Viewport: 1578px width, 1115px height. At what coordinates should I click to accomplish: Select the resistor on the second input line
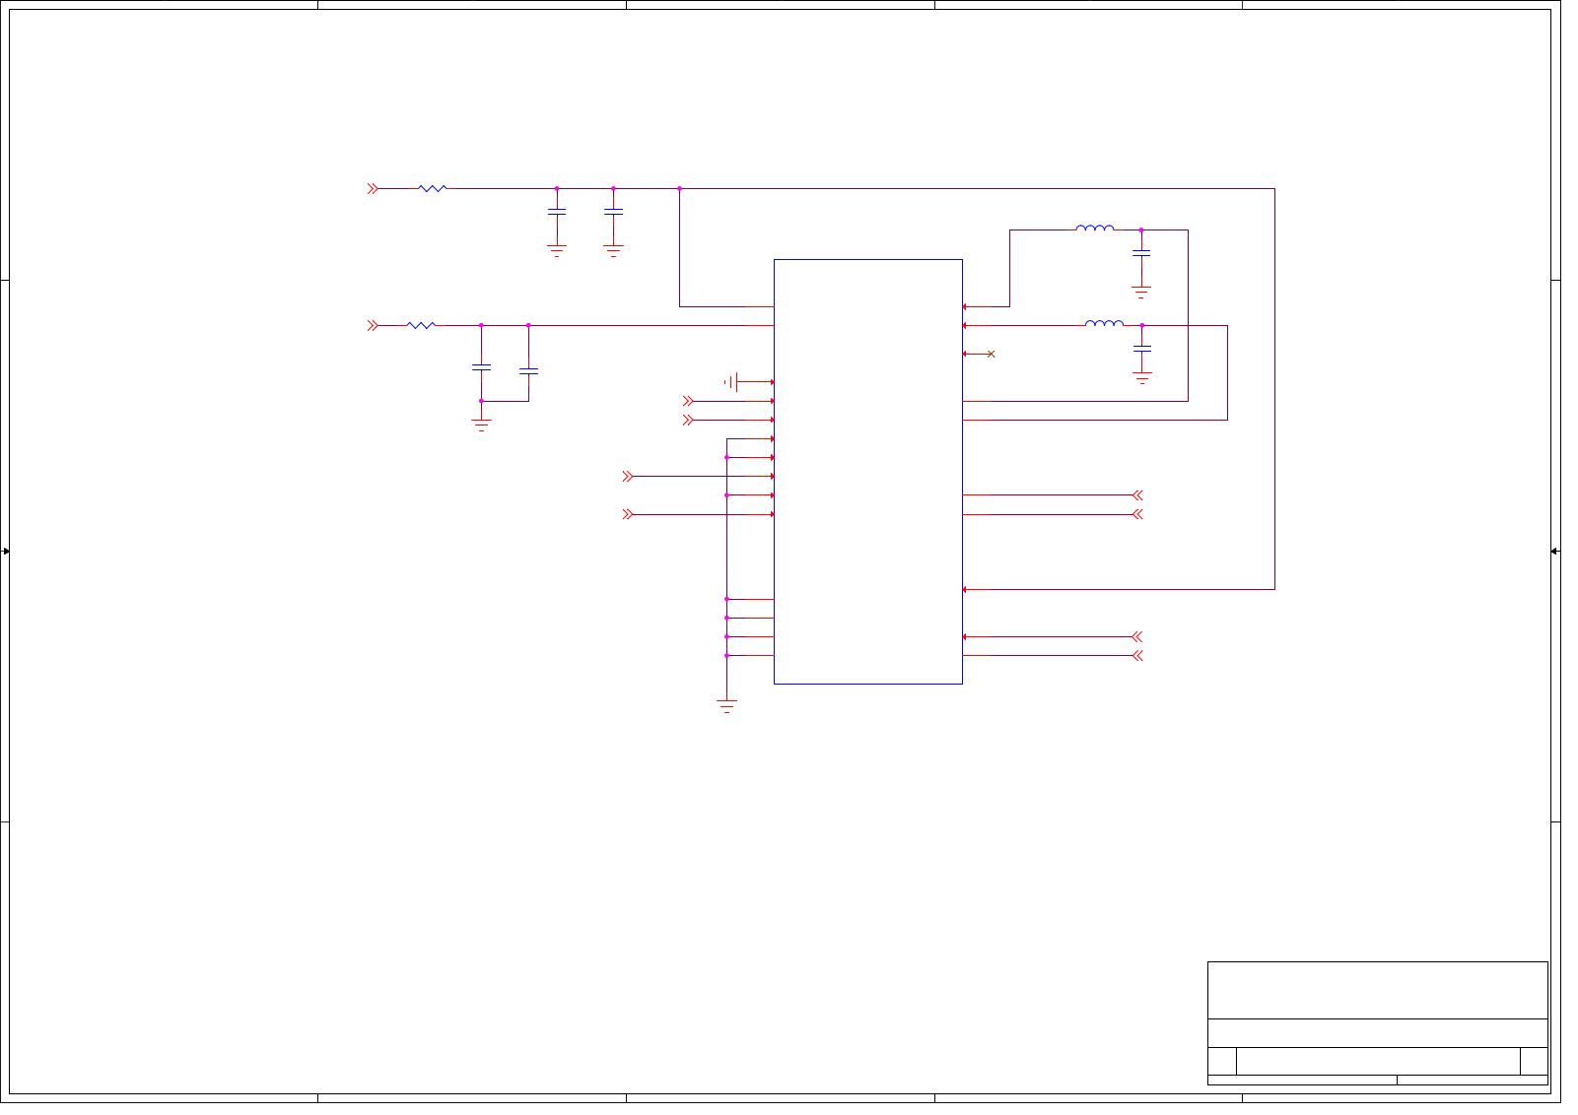click(421, 325)
